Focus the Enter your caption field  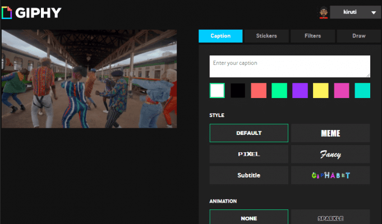290,67
